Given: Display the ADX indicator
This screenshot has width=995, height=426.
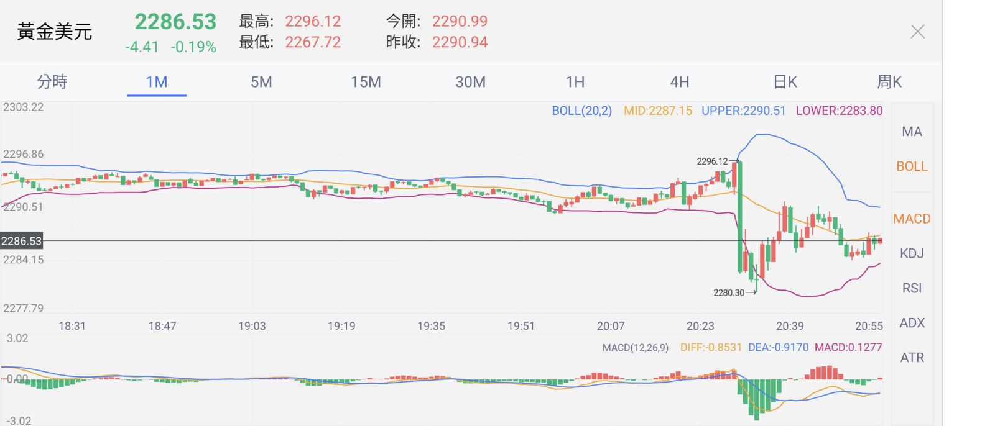Looking at the screenshot, I should [912, 323].
